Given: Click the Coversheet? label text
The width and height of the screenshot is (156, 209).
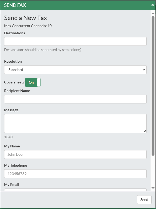Looking at the screenshot, I should [14, 82].
